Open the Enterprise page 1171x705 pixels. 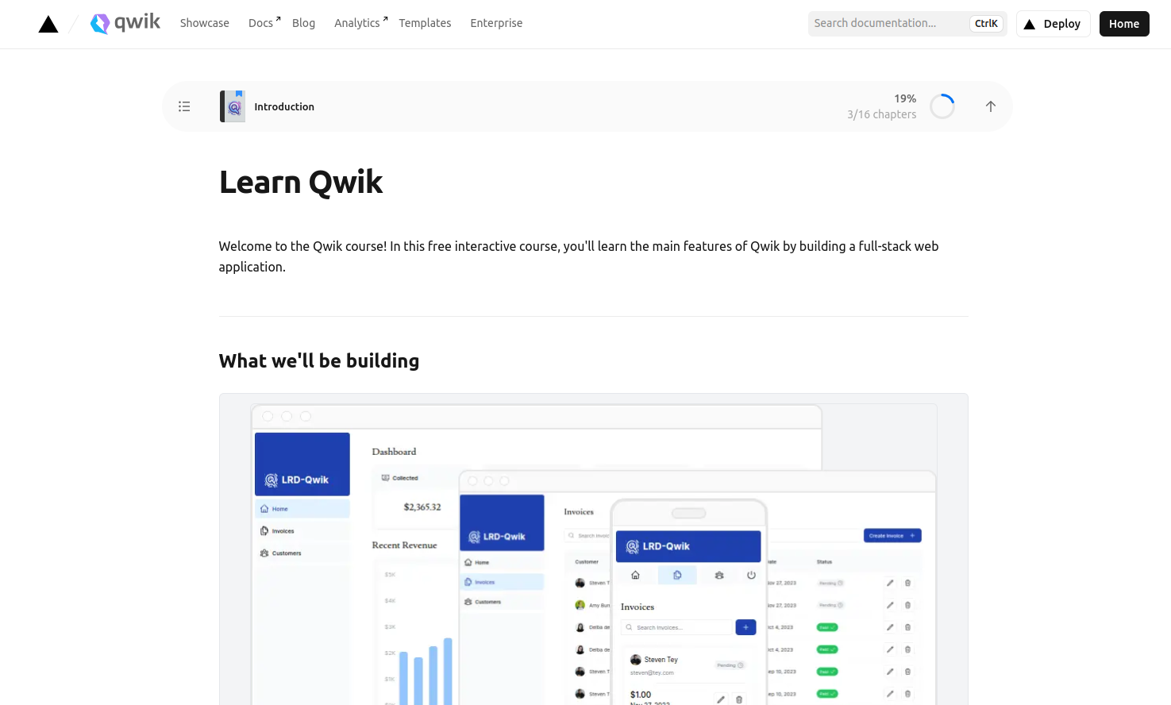coord(496,23)
